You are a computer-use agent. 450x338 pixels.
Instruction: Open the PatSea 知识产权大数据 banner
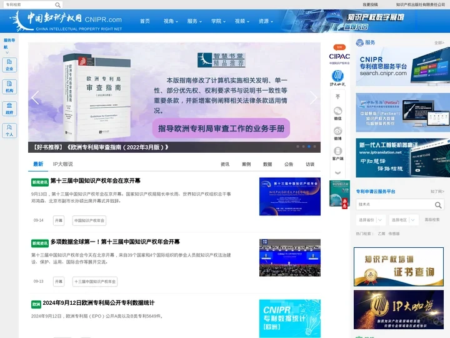[403, 113]
